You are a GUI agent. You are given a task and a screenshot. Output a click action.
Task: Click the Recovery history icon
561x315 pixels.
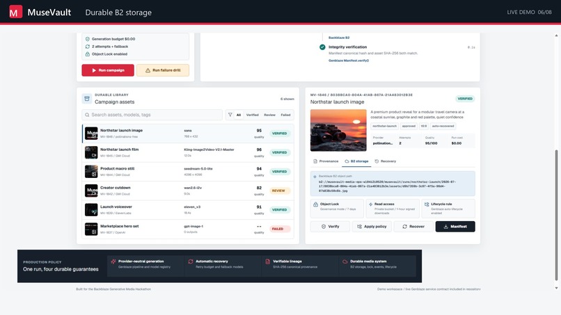point(377,161)
